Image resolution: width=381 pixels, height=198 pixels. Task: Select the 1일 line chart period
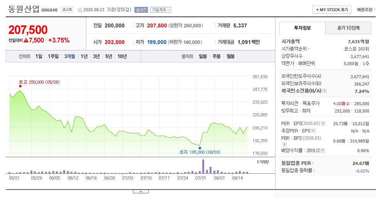pyautogui.click(x=39, y=56)
